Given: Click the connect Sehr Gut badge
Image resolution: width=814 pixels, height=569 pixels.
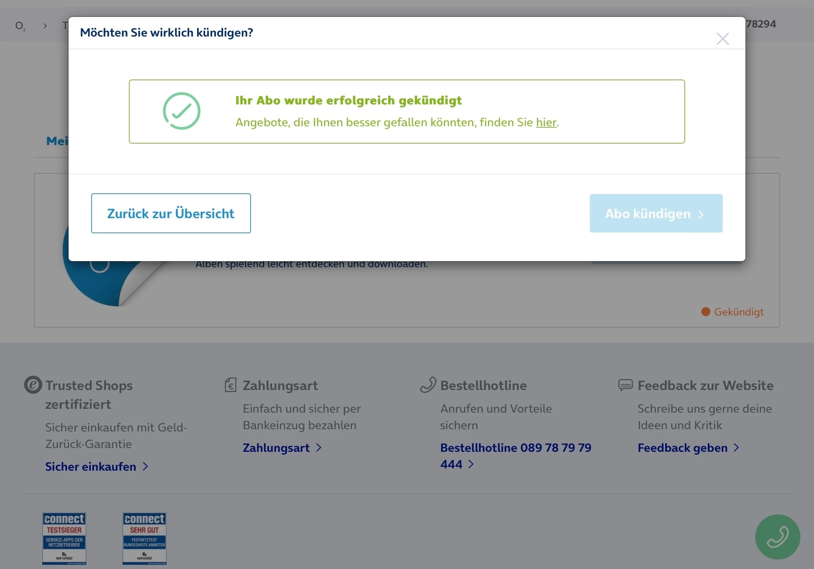Looking at the screenshot, I should (x=144, y=538).
